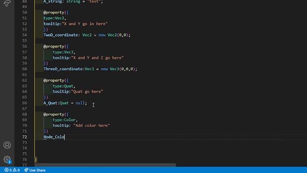This screenshot has height=173, width=307.
Task: Click 'type:Vec2,' on line 51
Action: [x=55, y=18]
